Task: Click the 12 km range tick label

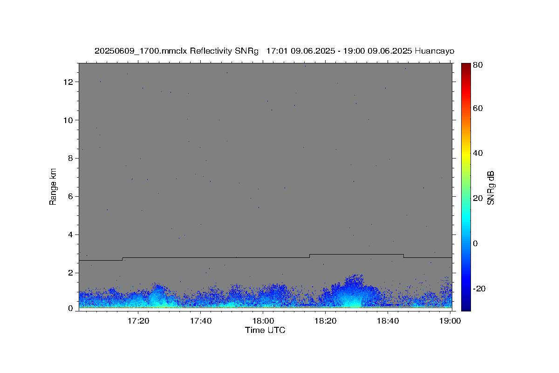Action: [x=69, y=82]
